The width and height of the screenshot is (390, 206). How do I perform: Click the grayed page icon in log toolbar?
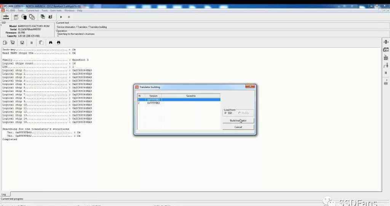(41, 43)
